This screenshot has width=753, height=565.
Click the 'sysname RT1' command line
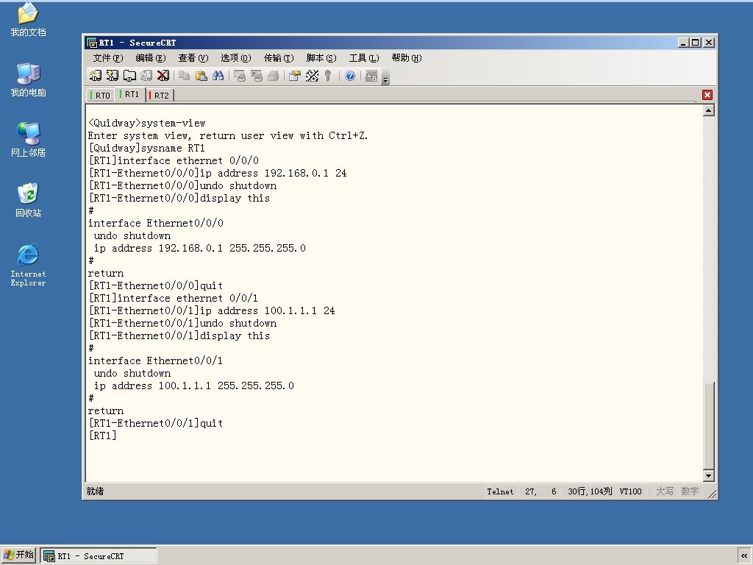coord(147,149)
